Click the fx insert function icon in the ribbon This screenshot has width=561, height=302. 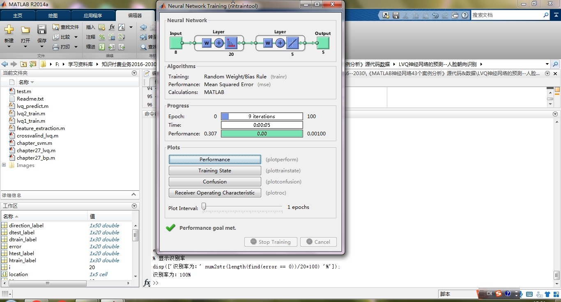pos(112,27)
